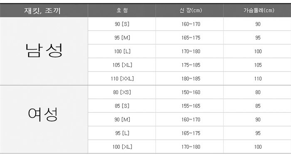Select the 여성 category cell

[44, 119]
